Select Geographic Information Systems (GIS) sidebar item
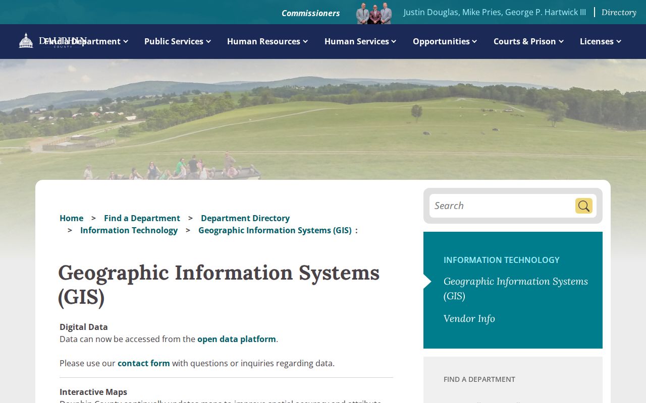Screen dimensions: 646x403 (x=516, y=289)
